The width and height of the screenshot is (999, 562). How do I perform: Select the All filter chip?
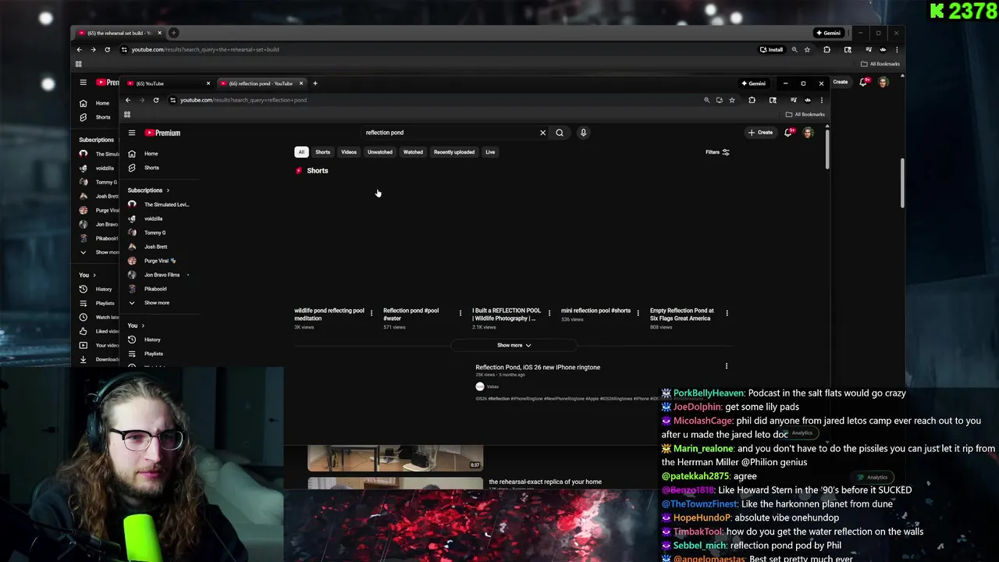[x=301, y=152]
